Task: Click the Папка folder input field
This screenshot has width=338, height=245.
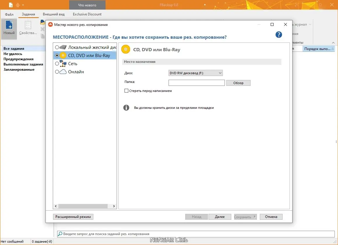Action: tap(197, 83)
